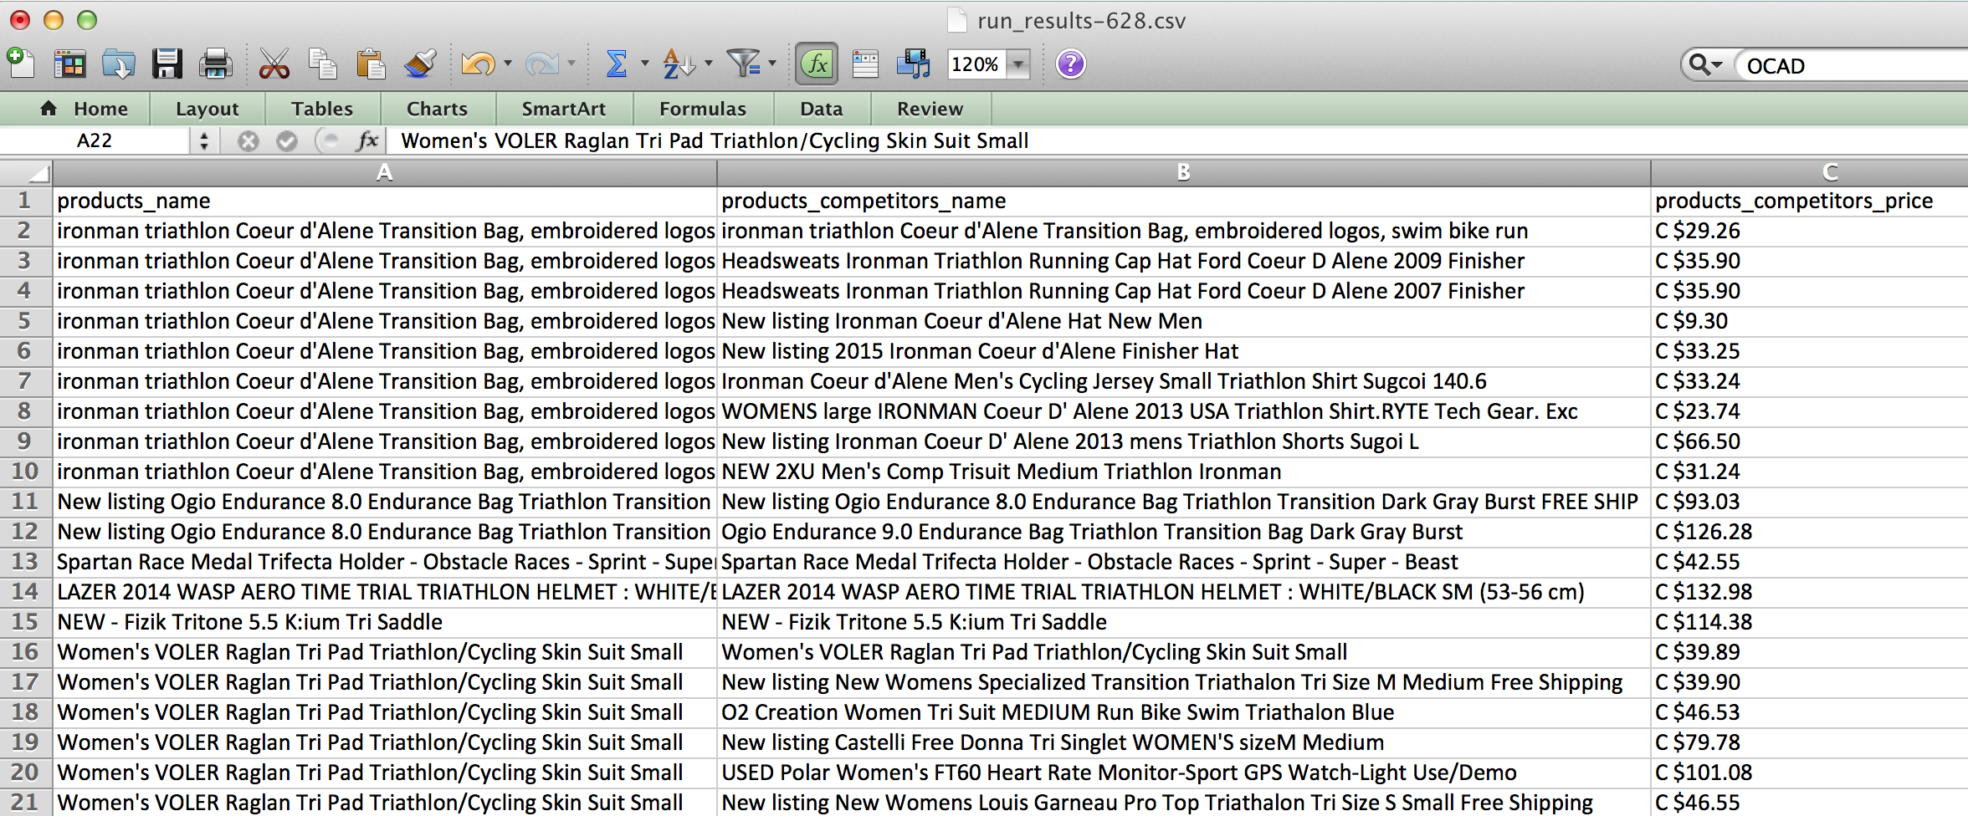The width and height of the screenshot is (1968, 816).
Task: Click the products_competitors_name header cell
Action: 1184,201
